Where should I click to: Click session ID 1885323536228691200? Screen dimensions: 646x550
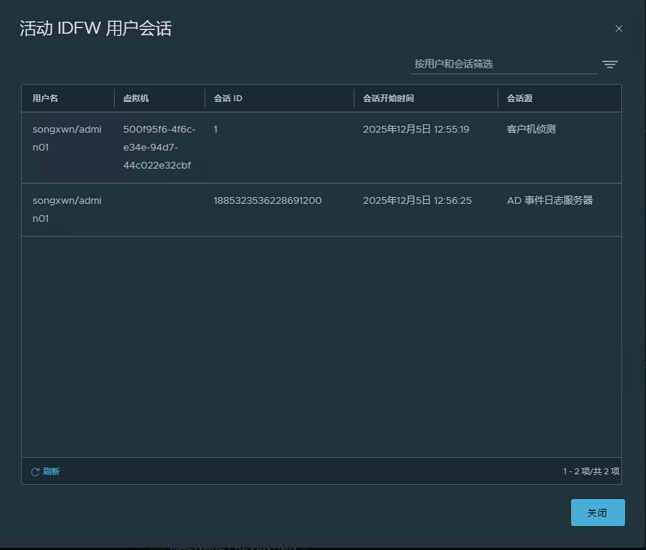point(268,200)
